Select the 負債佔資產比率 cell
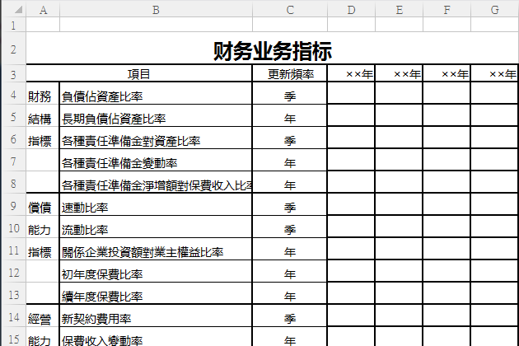The width and height of the screenshot is (519, 346). coord(156,96)
